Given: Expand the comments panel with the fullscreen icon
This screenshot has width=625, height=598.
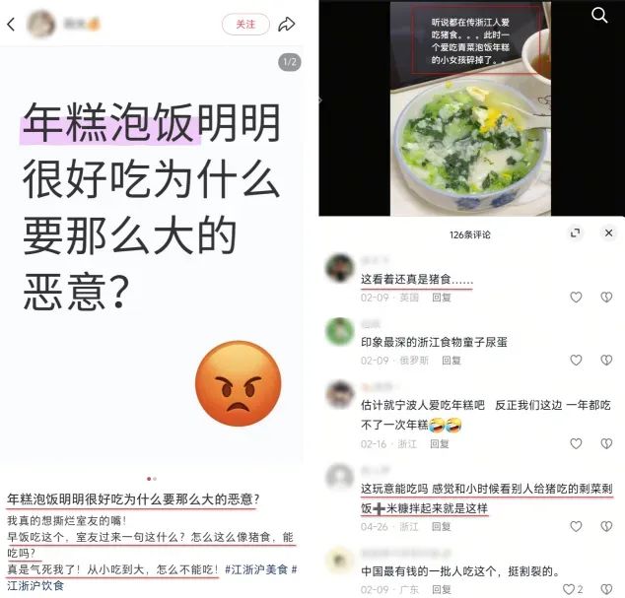Looking at the screenshot, I should (575, 233).
